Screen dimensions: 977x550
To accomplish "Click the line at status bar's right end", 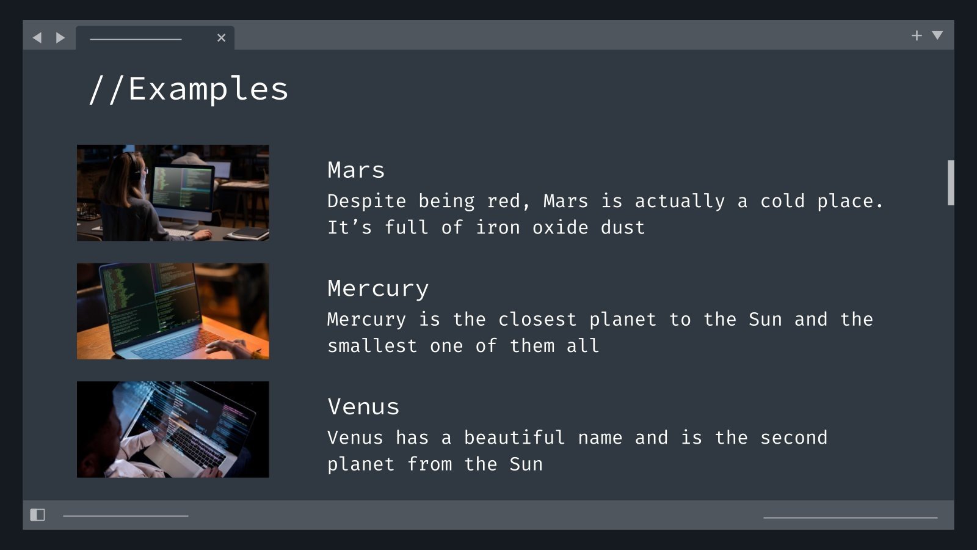I will coord(850,518).
